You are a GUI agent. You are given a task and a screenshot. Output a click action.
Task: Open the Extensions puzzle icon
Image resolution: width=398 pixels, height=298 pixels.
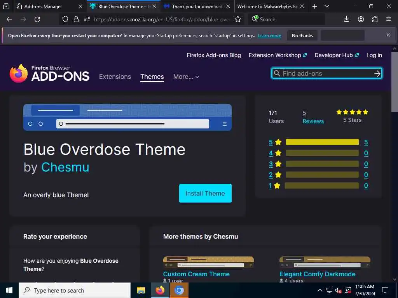375,19
